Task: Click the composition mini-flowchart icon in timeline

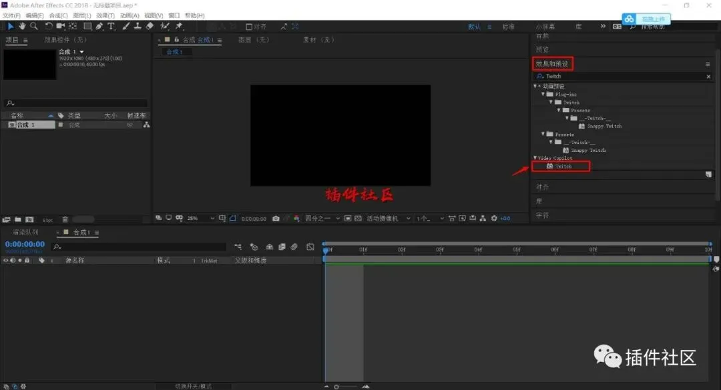Action: [238, 247]
